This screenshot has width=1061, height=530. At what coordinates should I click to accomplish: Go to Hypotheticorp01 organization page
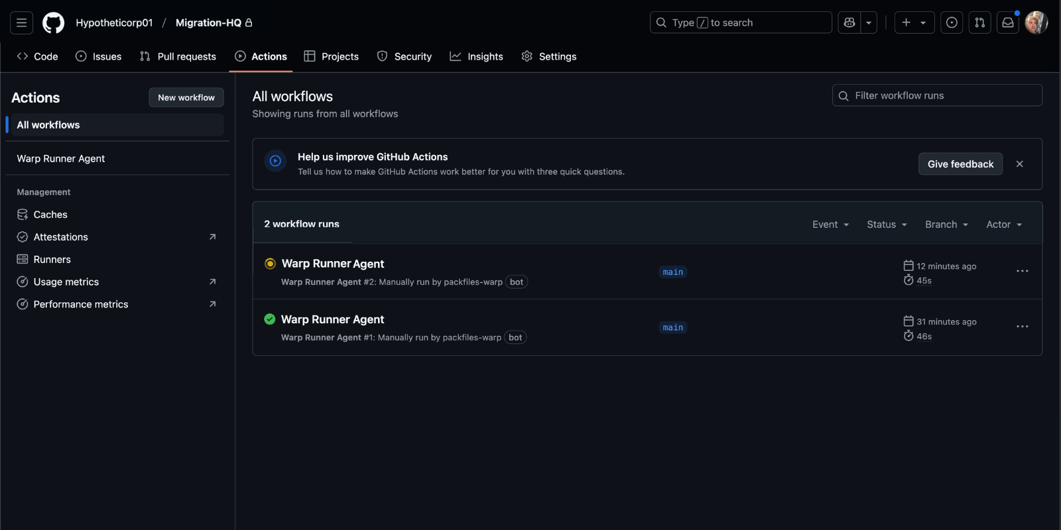pos(114,23)
